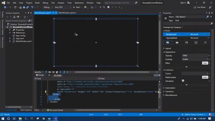Open the File menu
Screen dimensions: 215x121
coord(8,3)
